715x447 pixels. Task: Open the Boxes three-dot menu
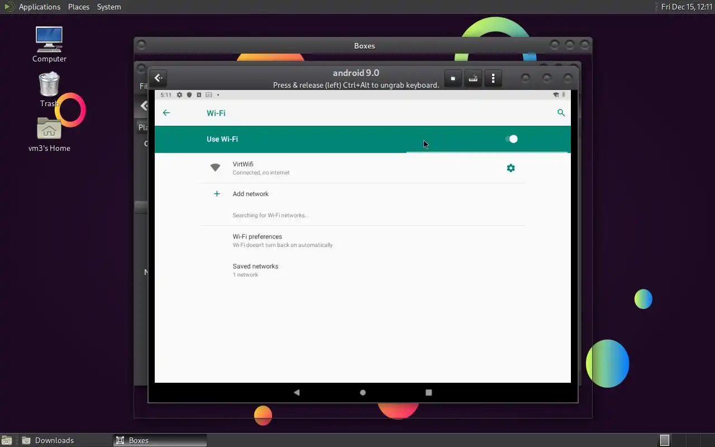click(493, 78)
